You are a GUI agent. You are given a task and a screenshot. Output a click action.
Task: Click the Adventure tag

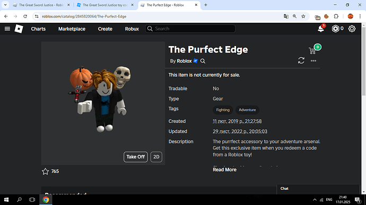click(x=247, y=110)
